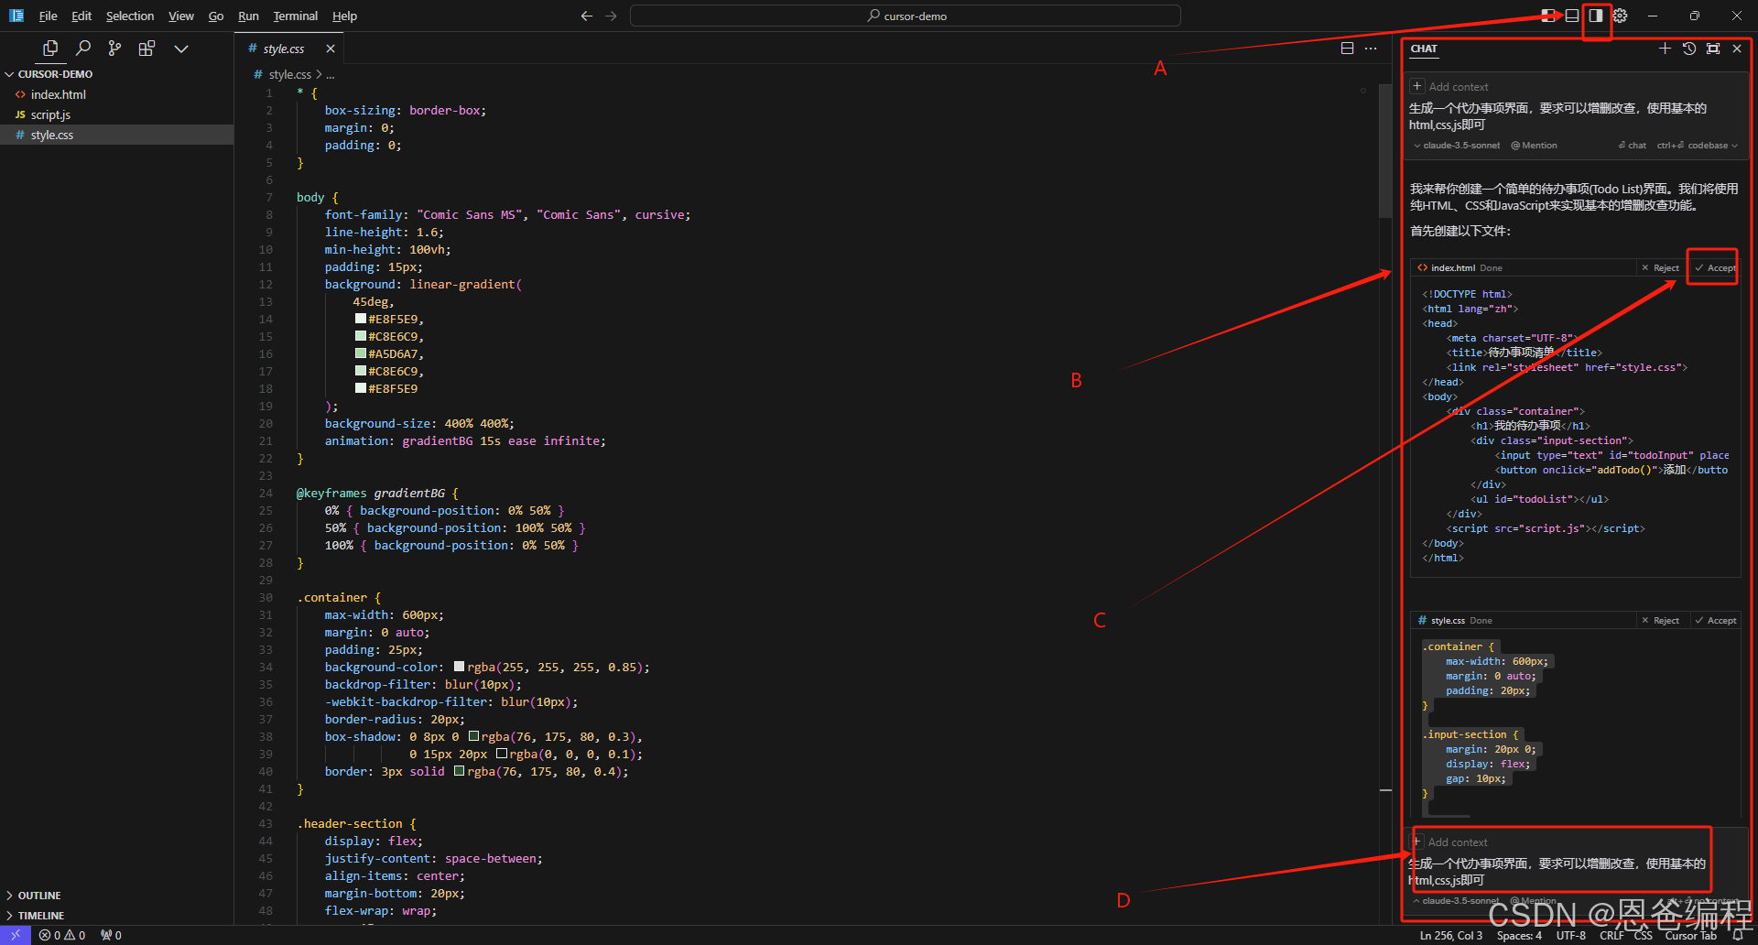Collapse the CURSOR-DEMO folder
This screenshot has width=1758, height=945.
coord(55,74)
